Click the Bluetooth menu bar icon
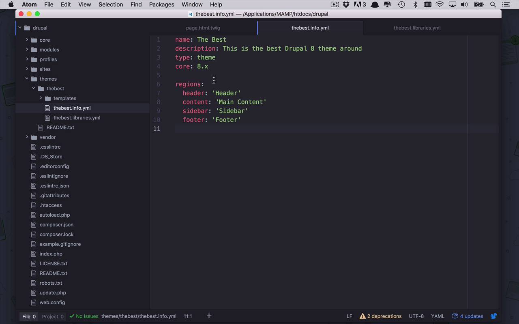519x324 pixels. coord(415,4)
